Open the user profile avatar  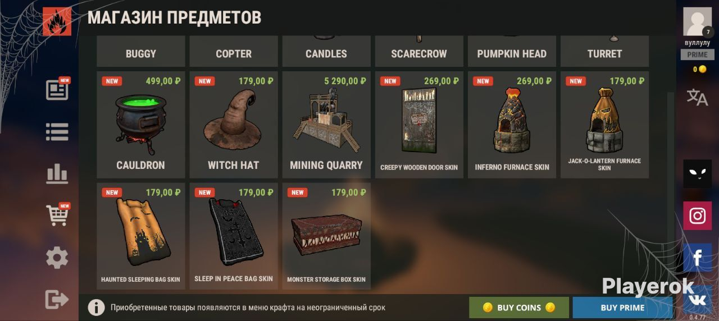(697, 22)
